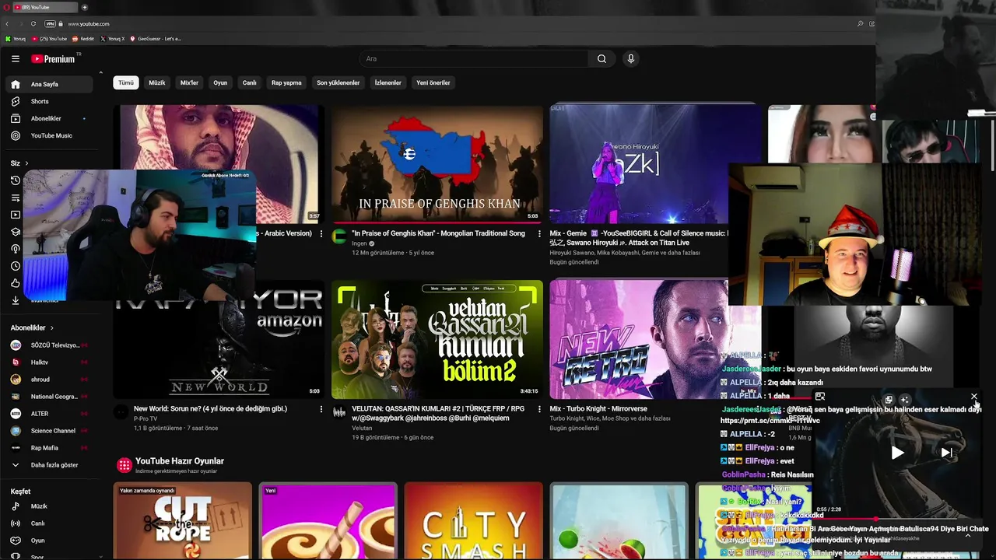Open the Opera menu logo

click(5, 7)
